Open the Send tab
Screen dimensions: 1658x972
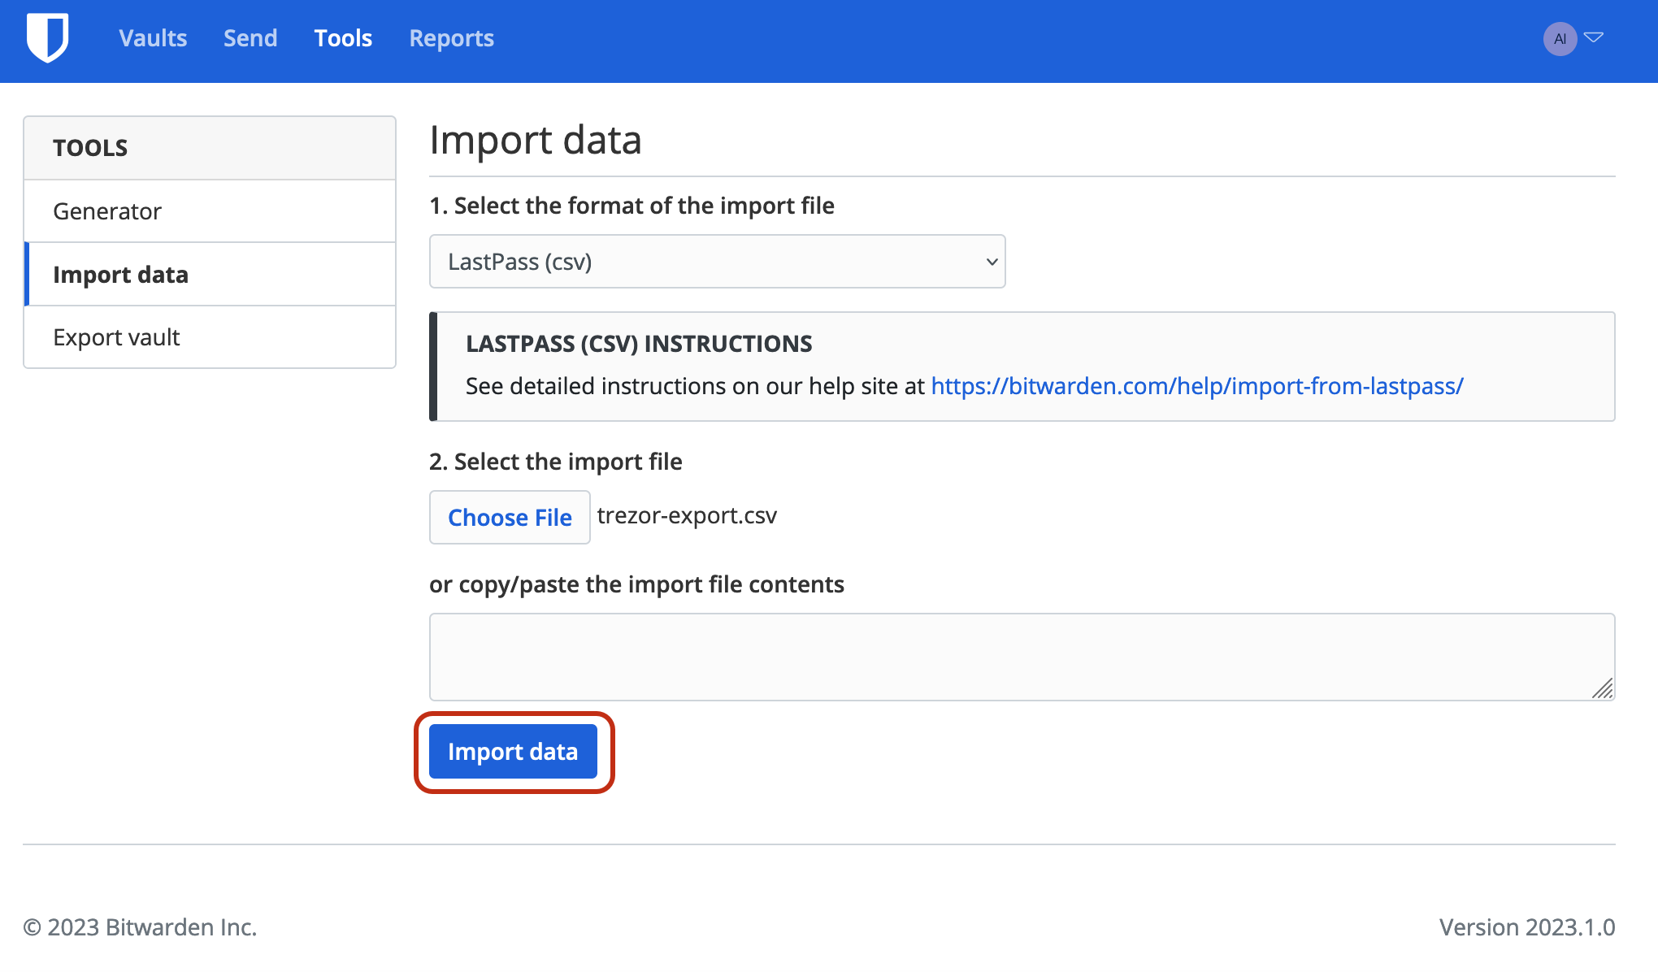click(x=250, y=38)
